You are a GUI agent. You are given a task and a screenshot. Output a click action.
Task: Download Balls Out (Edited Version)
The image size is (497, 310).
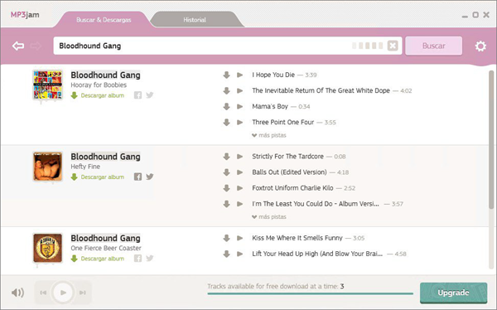[226, 172]
